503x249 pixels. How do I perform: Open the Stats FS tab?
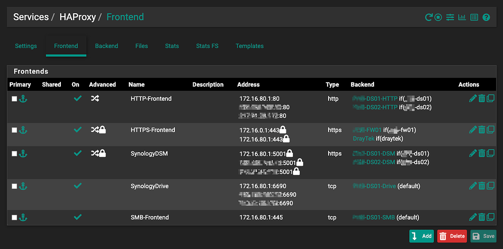pyautogui.click(x=207, y=46)
